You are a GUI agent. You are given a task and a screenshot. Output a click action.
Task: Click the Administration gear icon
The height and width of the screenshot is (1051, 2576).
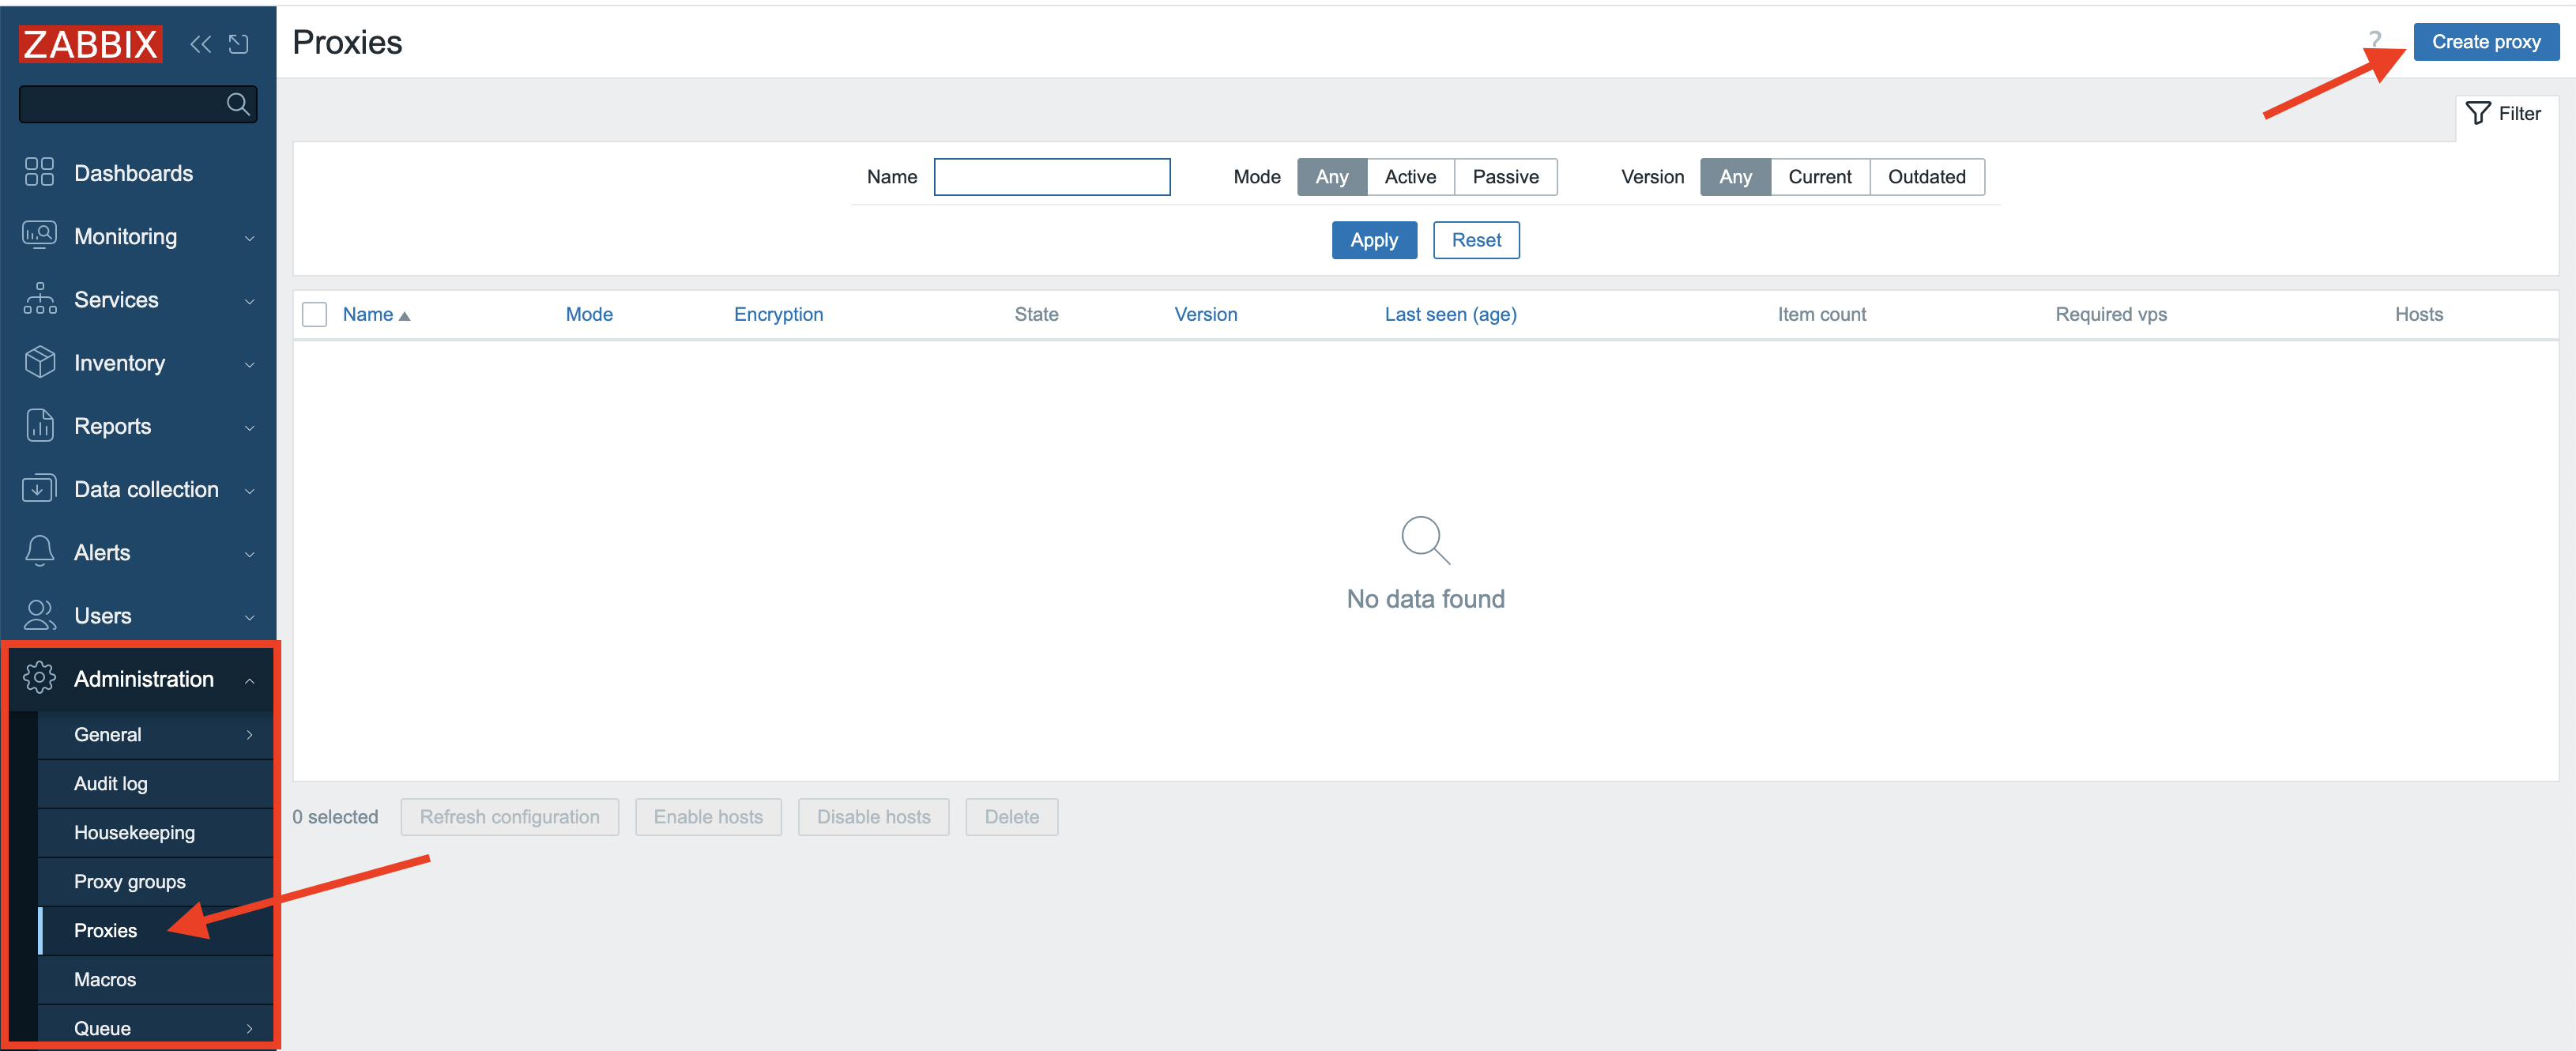[x=40, y=678]
